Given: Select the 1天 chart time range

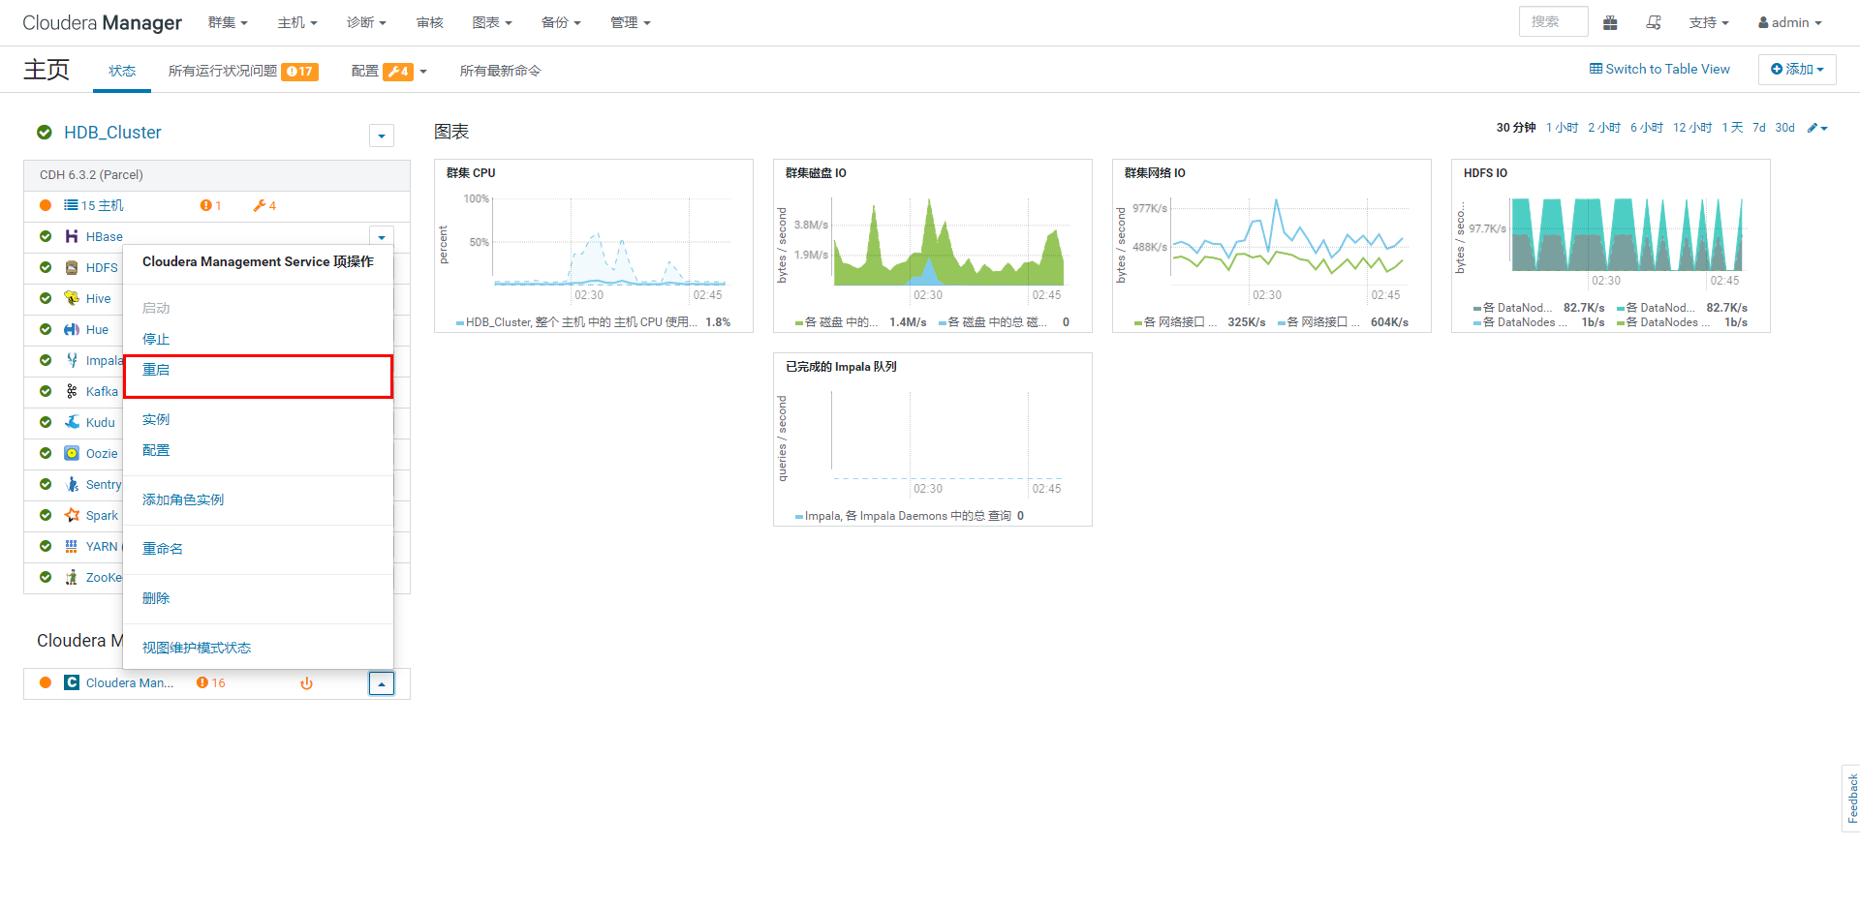Looking at the screenshot, I should [x=1732, y=127].
